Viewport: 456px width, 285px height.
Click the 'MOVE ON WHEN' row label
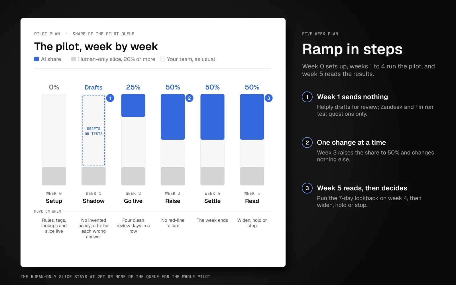48,211
